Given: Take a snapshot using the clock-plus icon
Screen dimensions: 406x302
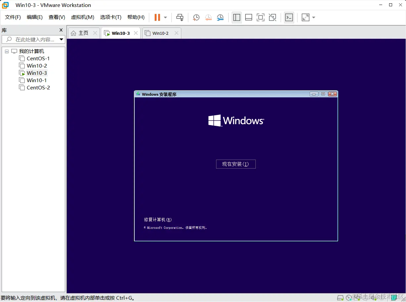Looking at the screenshot, I should click(196, 18).
